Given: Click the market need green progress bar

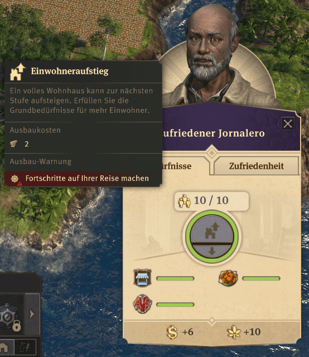Looking at the screenshot, I should click(175, 278).
